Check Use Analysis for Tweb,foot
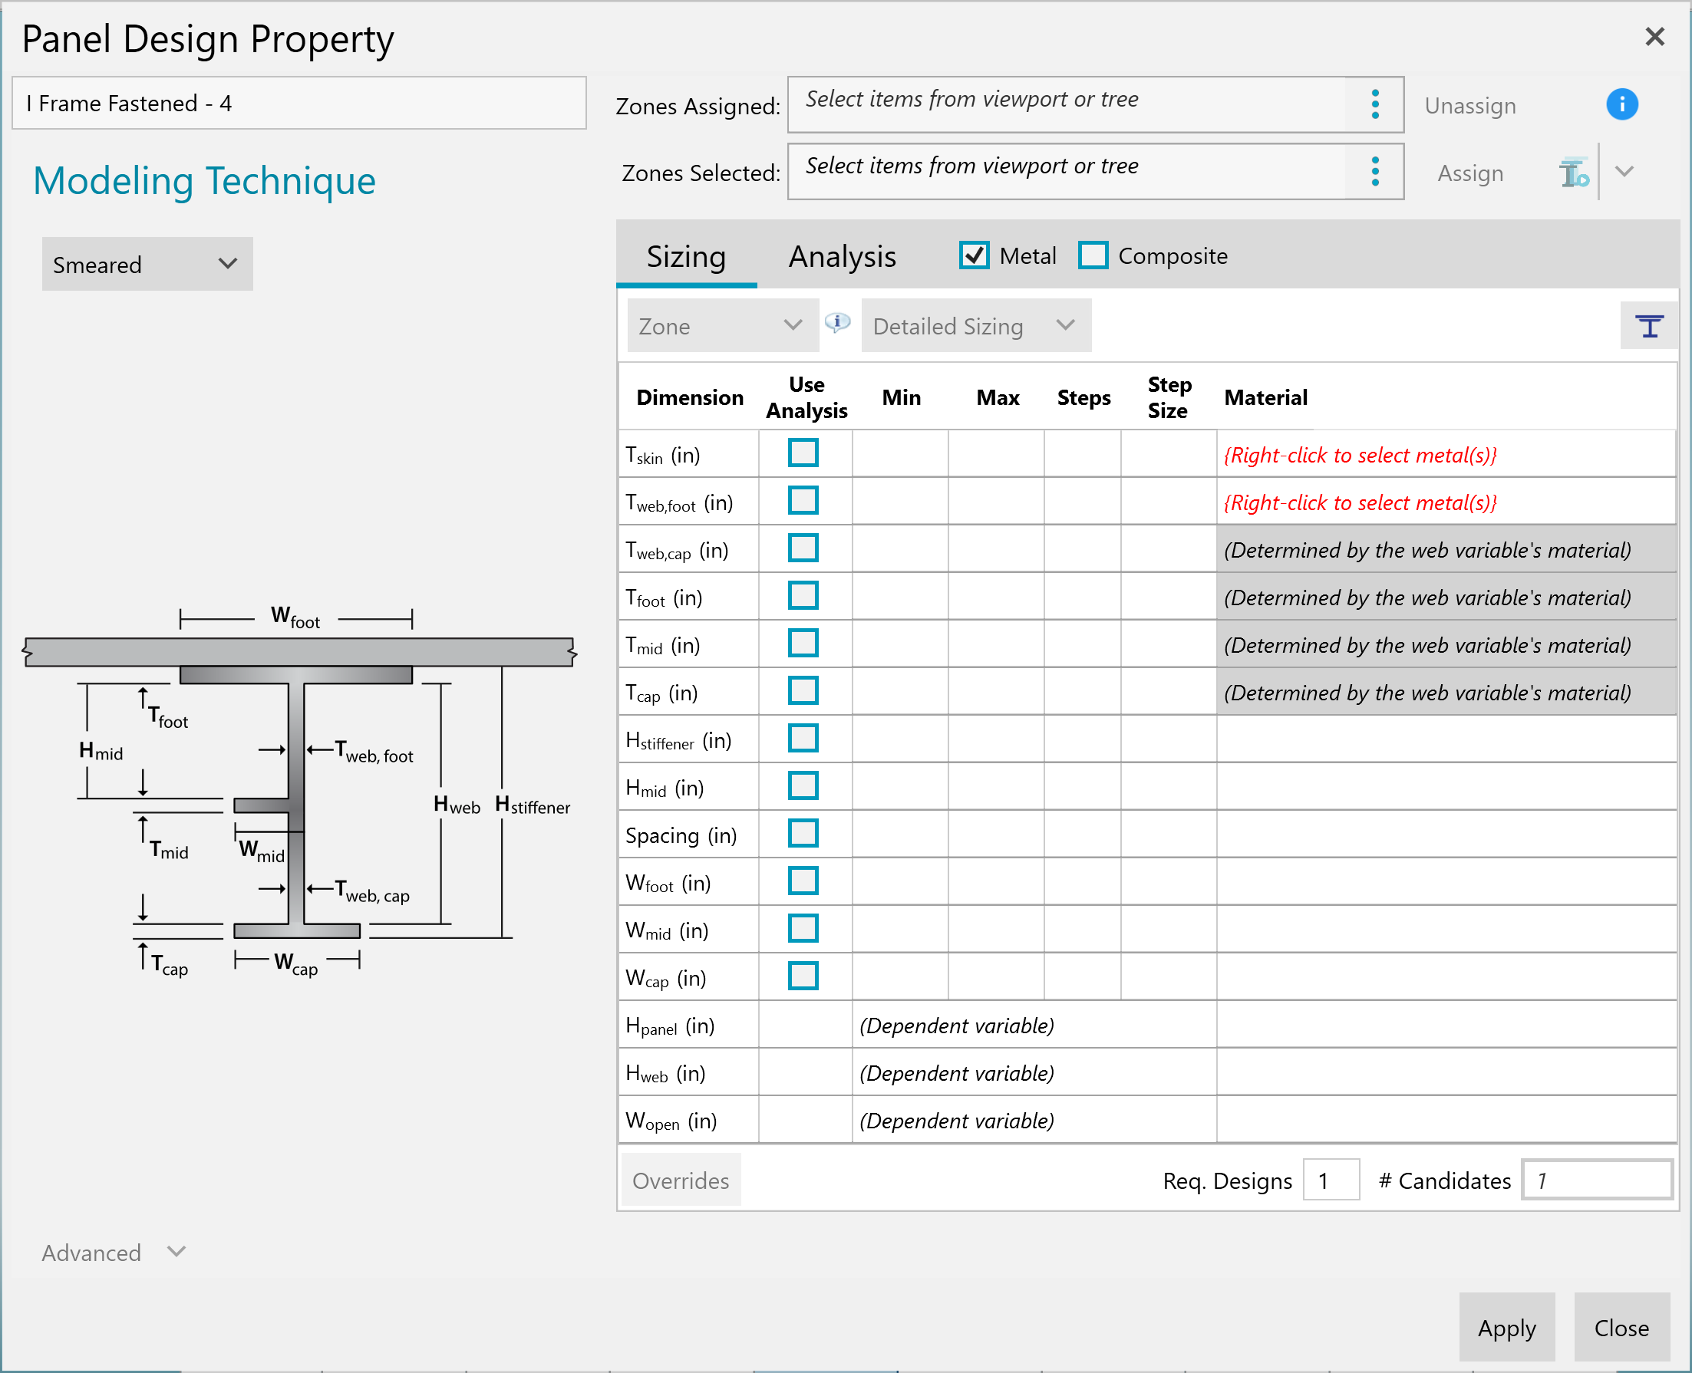This screenshot has height=1373, width=1692. tap(803, 501)
